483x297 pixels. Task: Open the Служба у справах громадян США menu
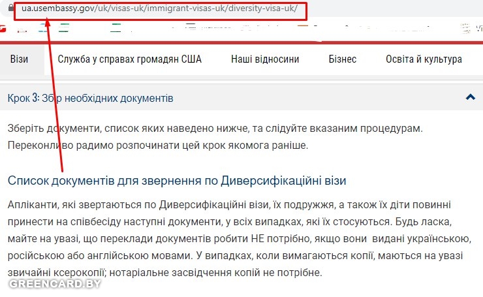[129, 59]
